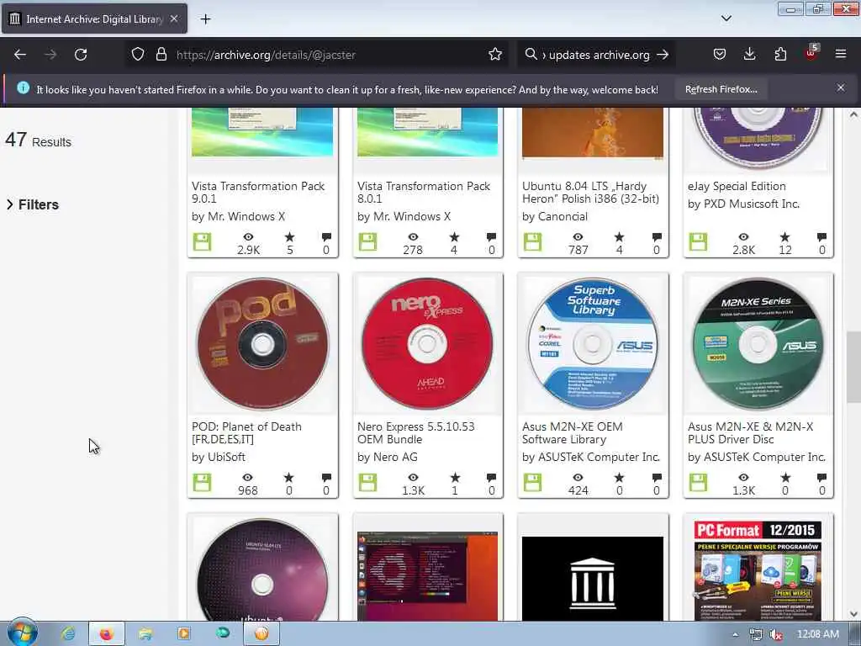Viewport: 861px width, 646px height.
Task: Submit search with the arrow button
Action: (x=663, y=55)
